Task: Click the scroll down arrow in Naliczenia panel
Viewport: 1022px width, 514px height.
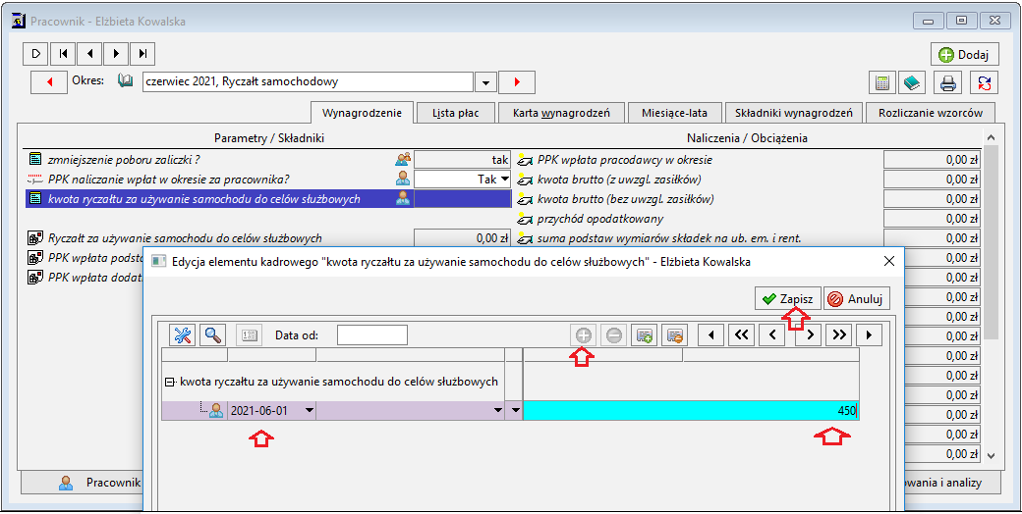Action: (991, 455)
